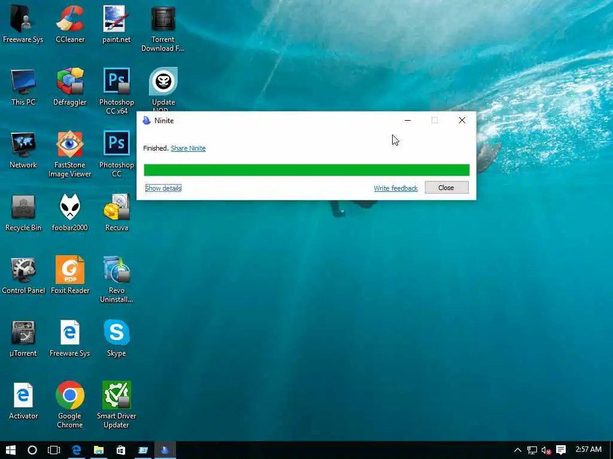Screen dimensions: 613x459
Task: Launch Microsoft Edge from the taskbar
Action: click(76, 450)
